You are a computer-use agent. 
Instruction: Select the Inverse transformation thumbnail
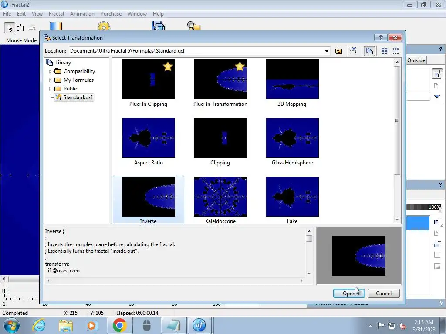[148, 200]
